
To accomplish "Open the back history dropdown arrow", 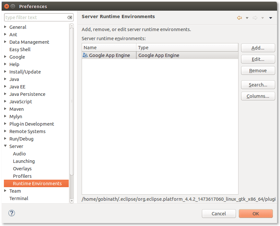I will (x=247, y=18).
